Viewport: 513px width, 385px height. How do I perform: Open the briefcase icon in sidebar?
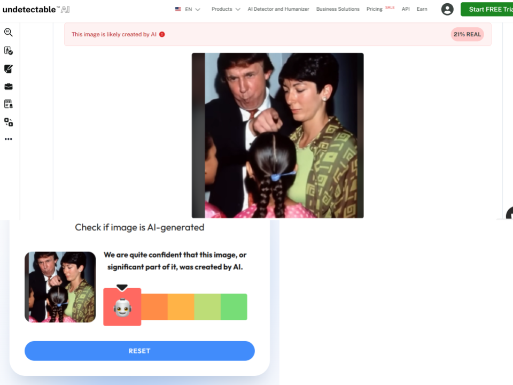[x=9, y=87]
